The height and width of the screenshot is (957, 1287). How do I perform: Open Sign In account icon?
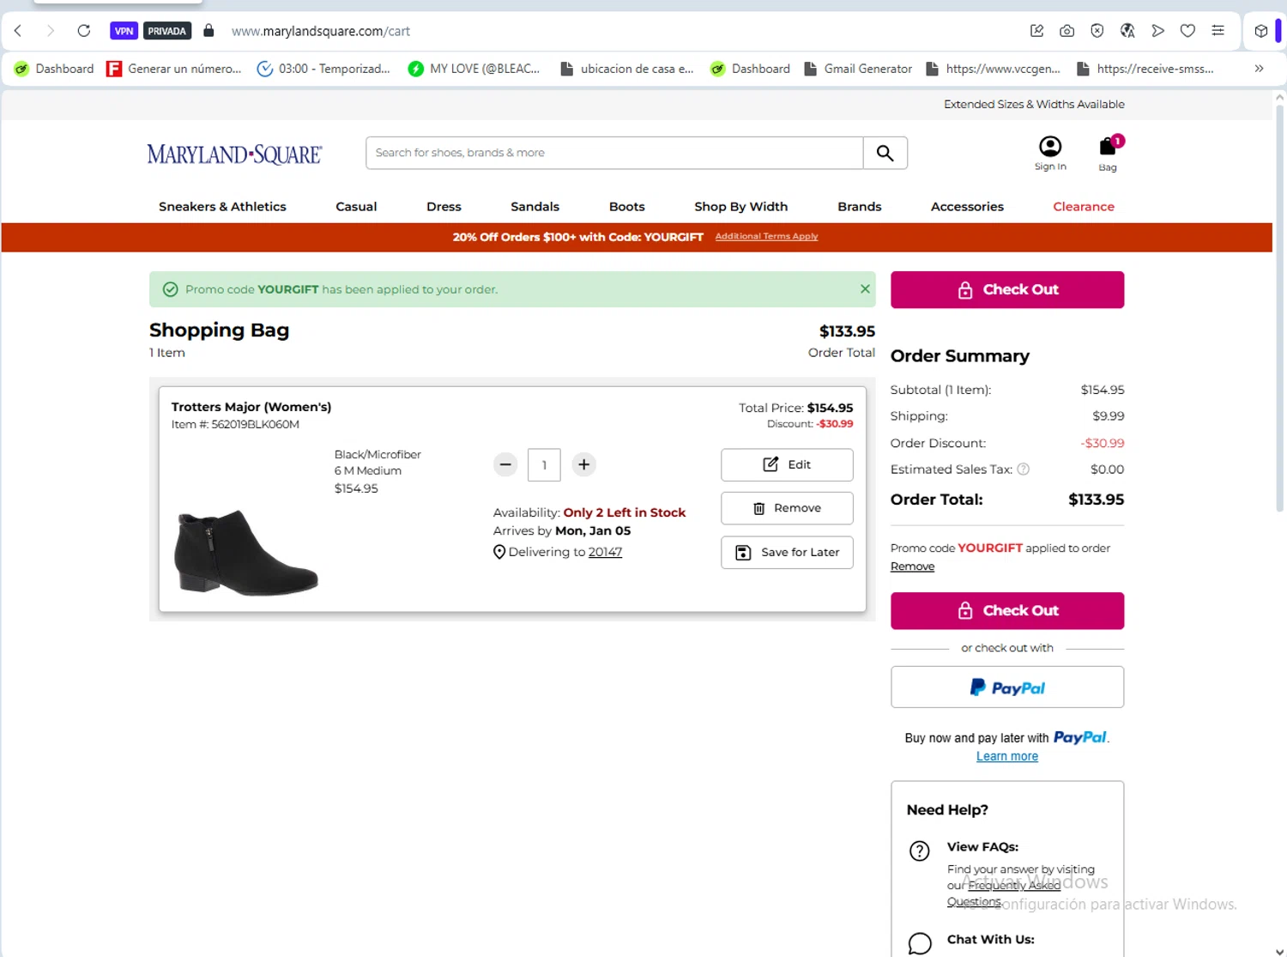coord(1050,154)
